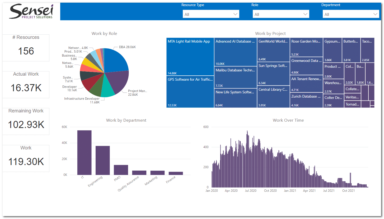Viewport: 384px width, 219px height.
Task: Select the # Resources card
Action: [x=26, y=48]
